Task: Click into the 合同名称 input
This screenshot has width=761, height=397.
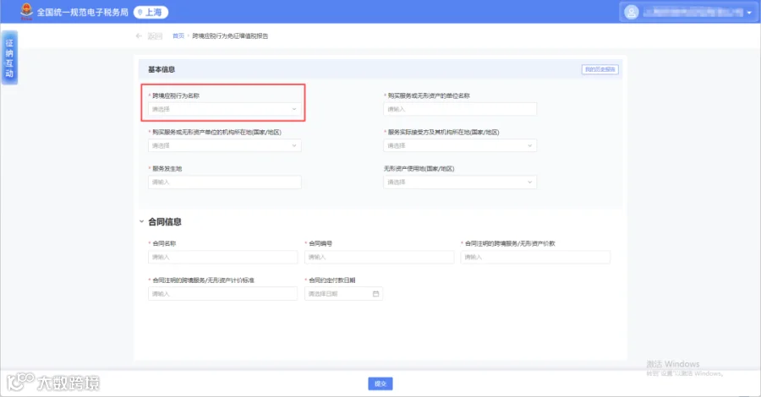Action: tap(222, 257)
